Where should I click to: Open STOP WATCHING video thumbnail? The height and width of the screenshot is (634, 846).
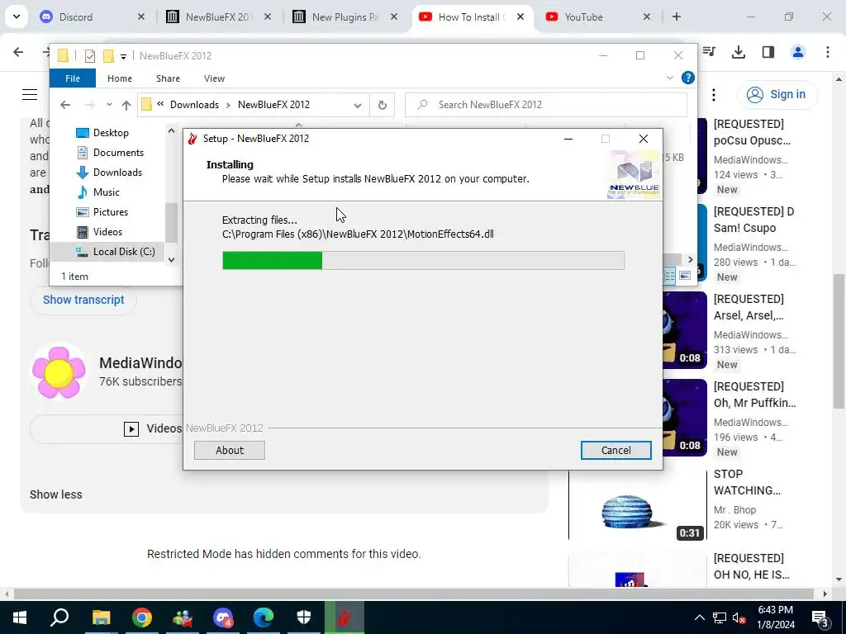coord(638,505)
